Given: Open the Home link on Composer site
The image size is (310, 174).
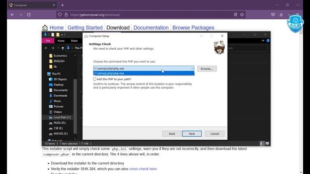Looking at the screenshot, I should tap(57, 28).
